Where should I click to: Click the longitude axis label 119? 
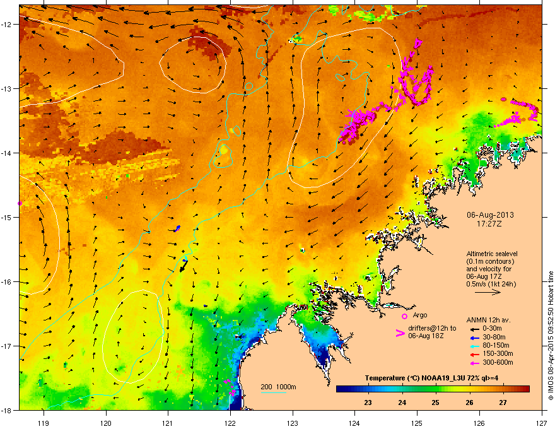point(44,423)
